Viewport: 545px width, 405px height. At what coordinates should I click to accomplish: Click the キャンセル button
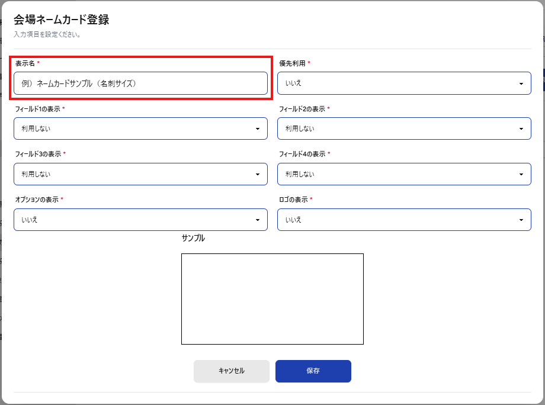pos(231,371)
